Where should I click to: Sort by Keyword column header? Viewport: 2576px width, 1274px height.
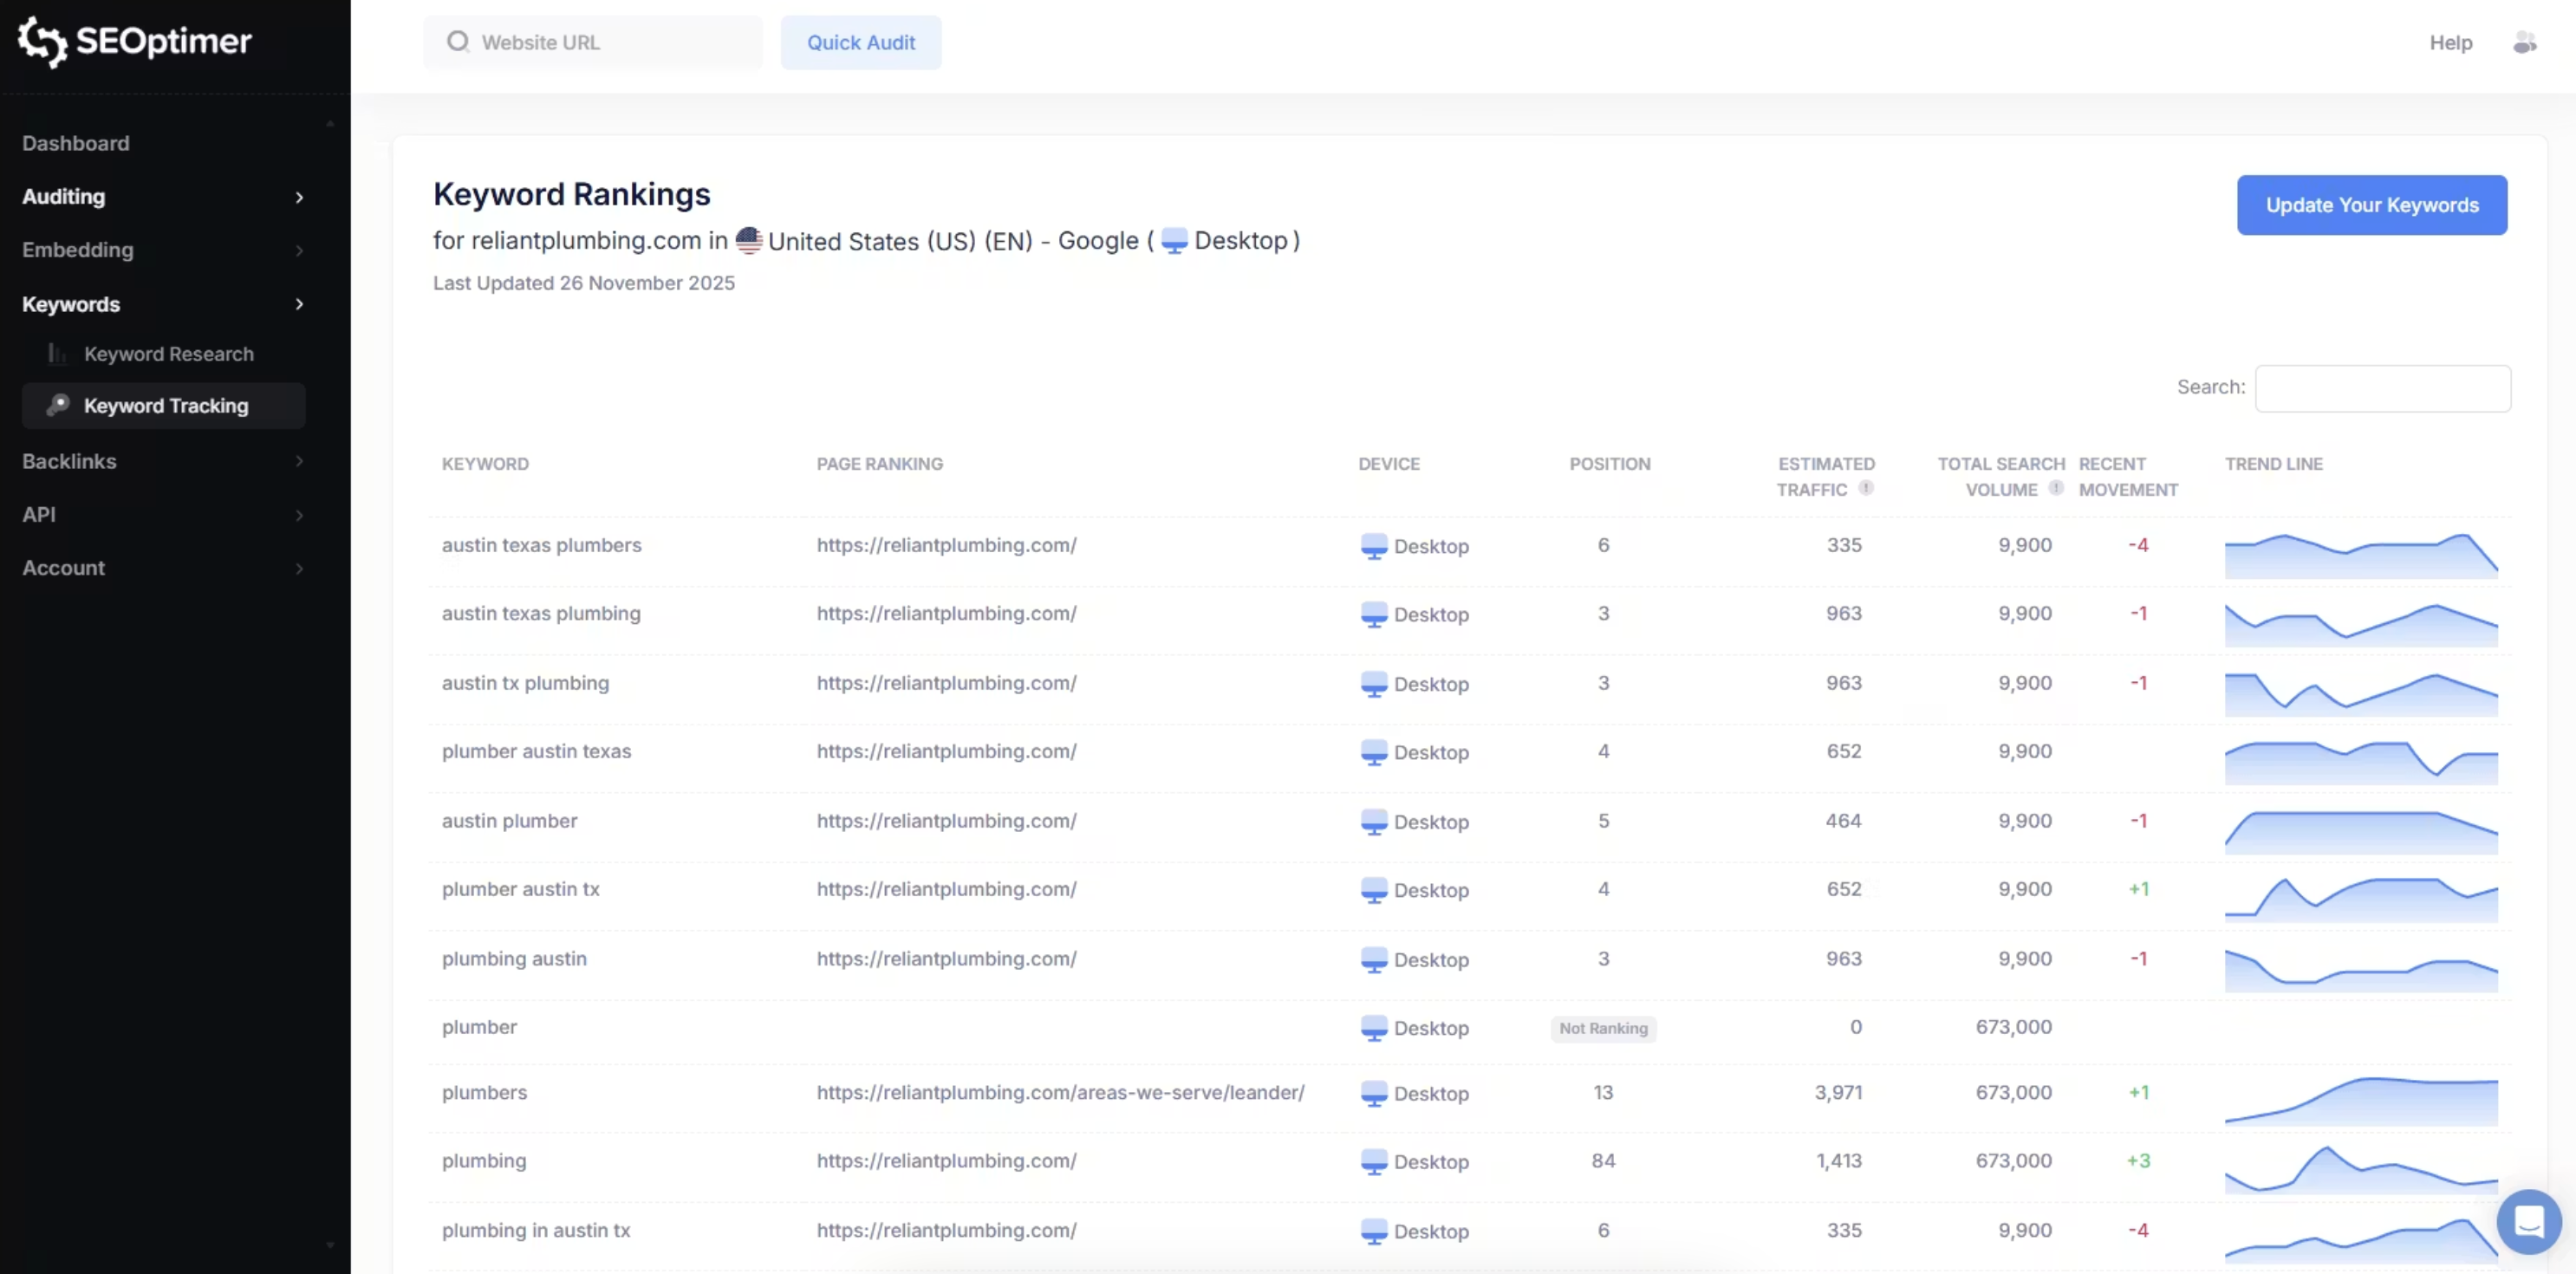pos(485,464)
